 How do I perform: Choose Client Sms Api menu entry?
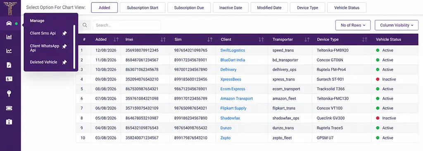[43, 33]
